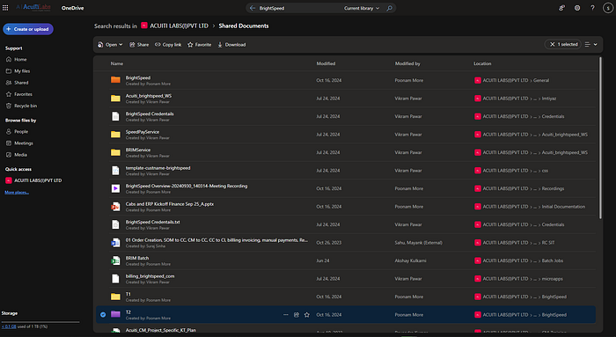Click the people icon in header
The image size is (616, 337).
tap(561, 8)
